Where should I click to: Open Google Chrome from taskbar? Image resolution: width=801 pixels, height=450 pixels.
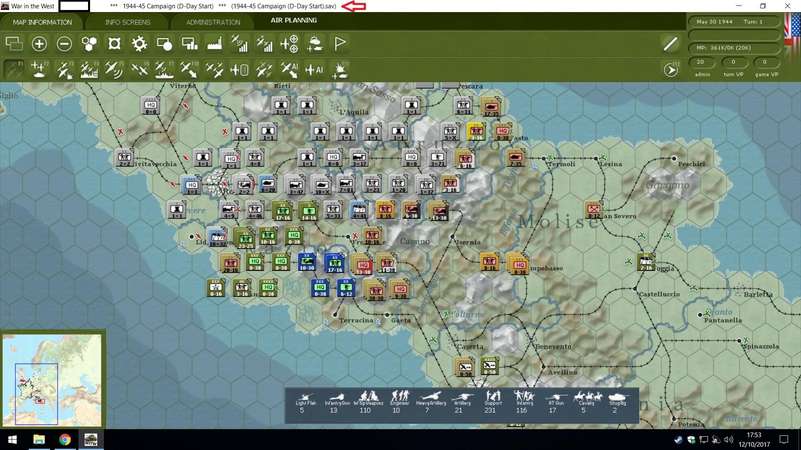pos(65,440)
